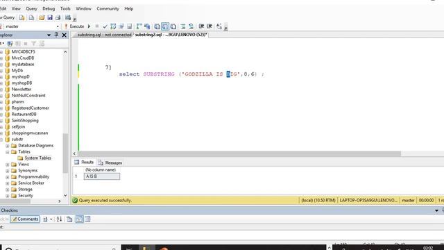Click the Parse checkmark icon
This screenshot has width=444, height=250.
click(105, 26)
